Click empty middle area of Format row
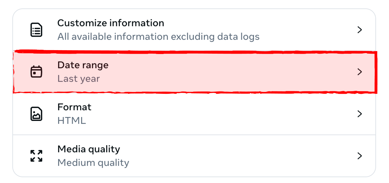The width and height of the screenshot is (389, 183). click(x=227, y=114)
